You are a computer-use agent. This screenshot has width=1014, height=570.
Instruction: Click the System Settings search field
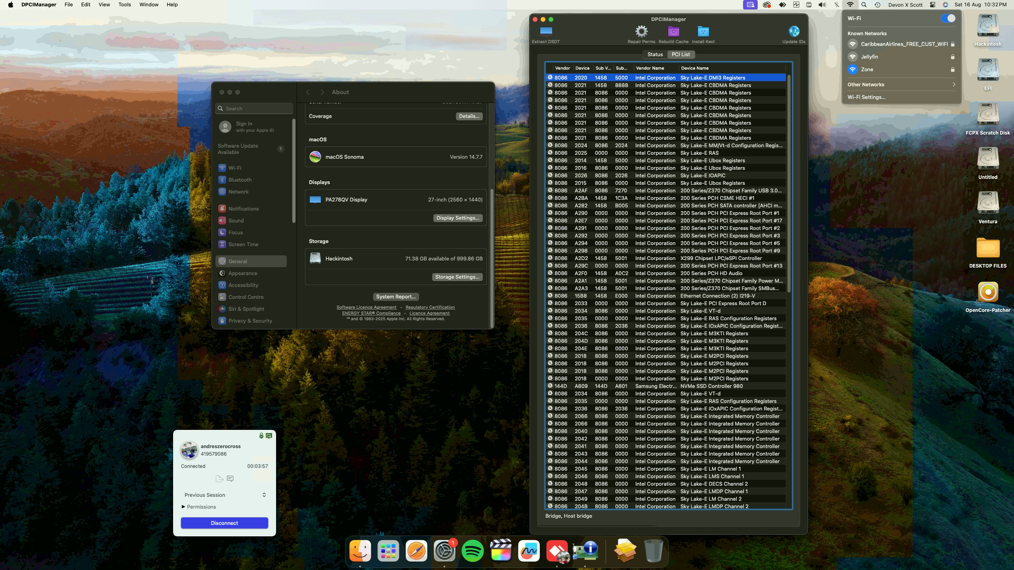pos(254,108)
